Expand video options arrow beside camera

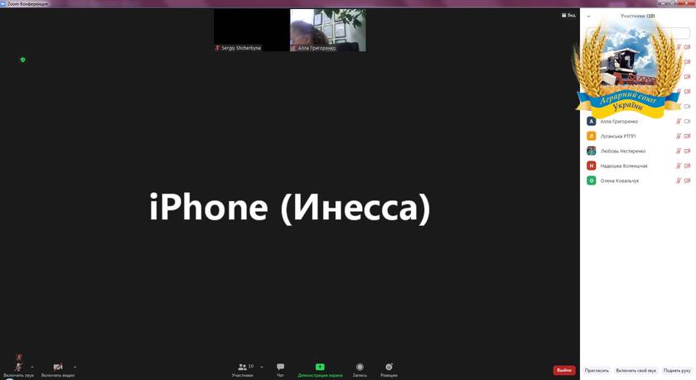[x=75, y=367]
